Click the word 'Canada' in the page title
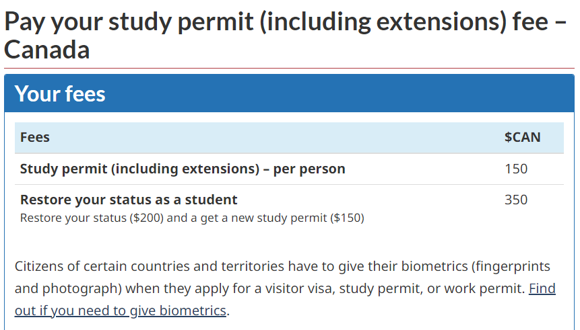 click(47, 50)
